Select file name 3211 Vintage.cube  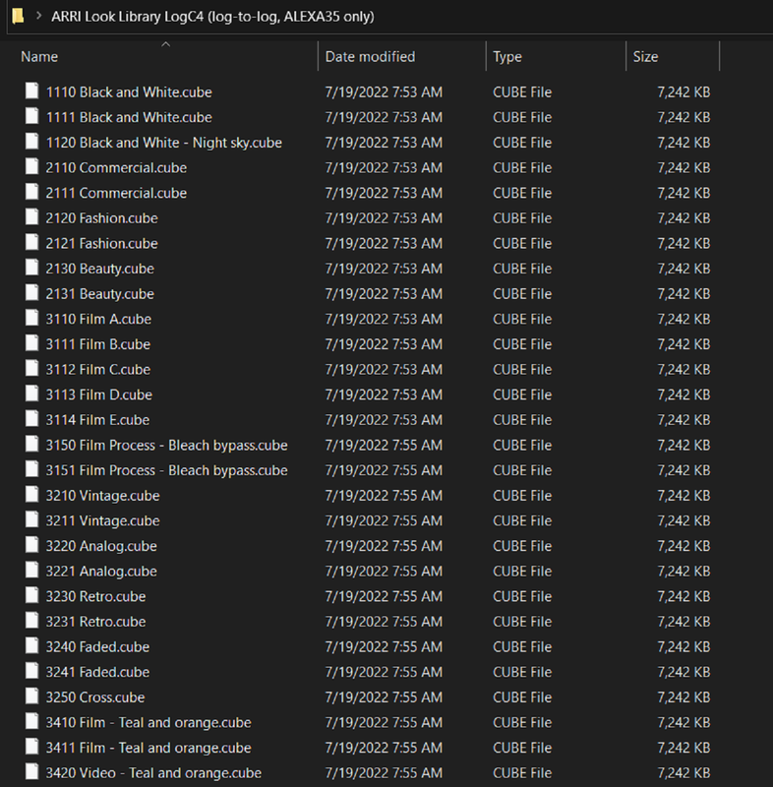[103, 521]
